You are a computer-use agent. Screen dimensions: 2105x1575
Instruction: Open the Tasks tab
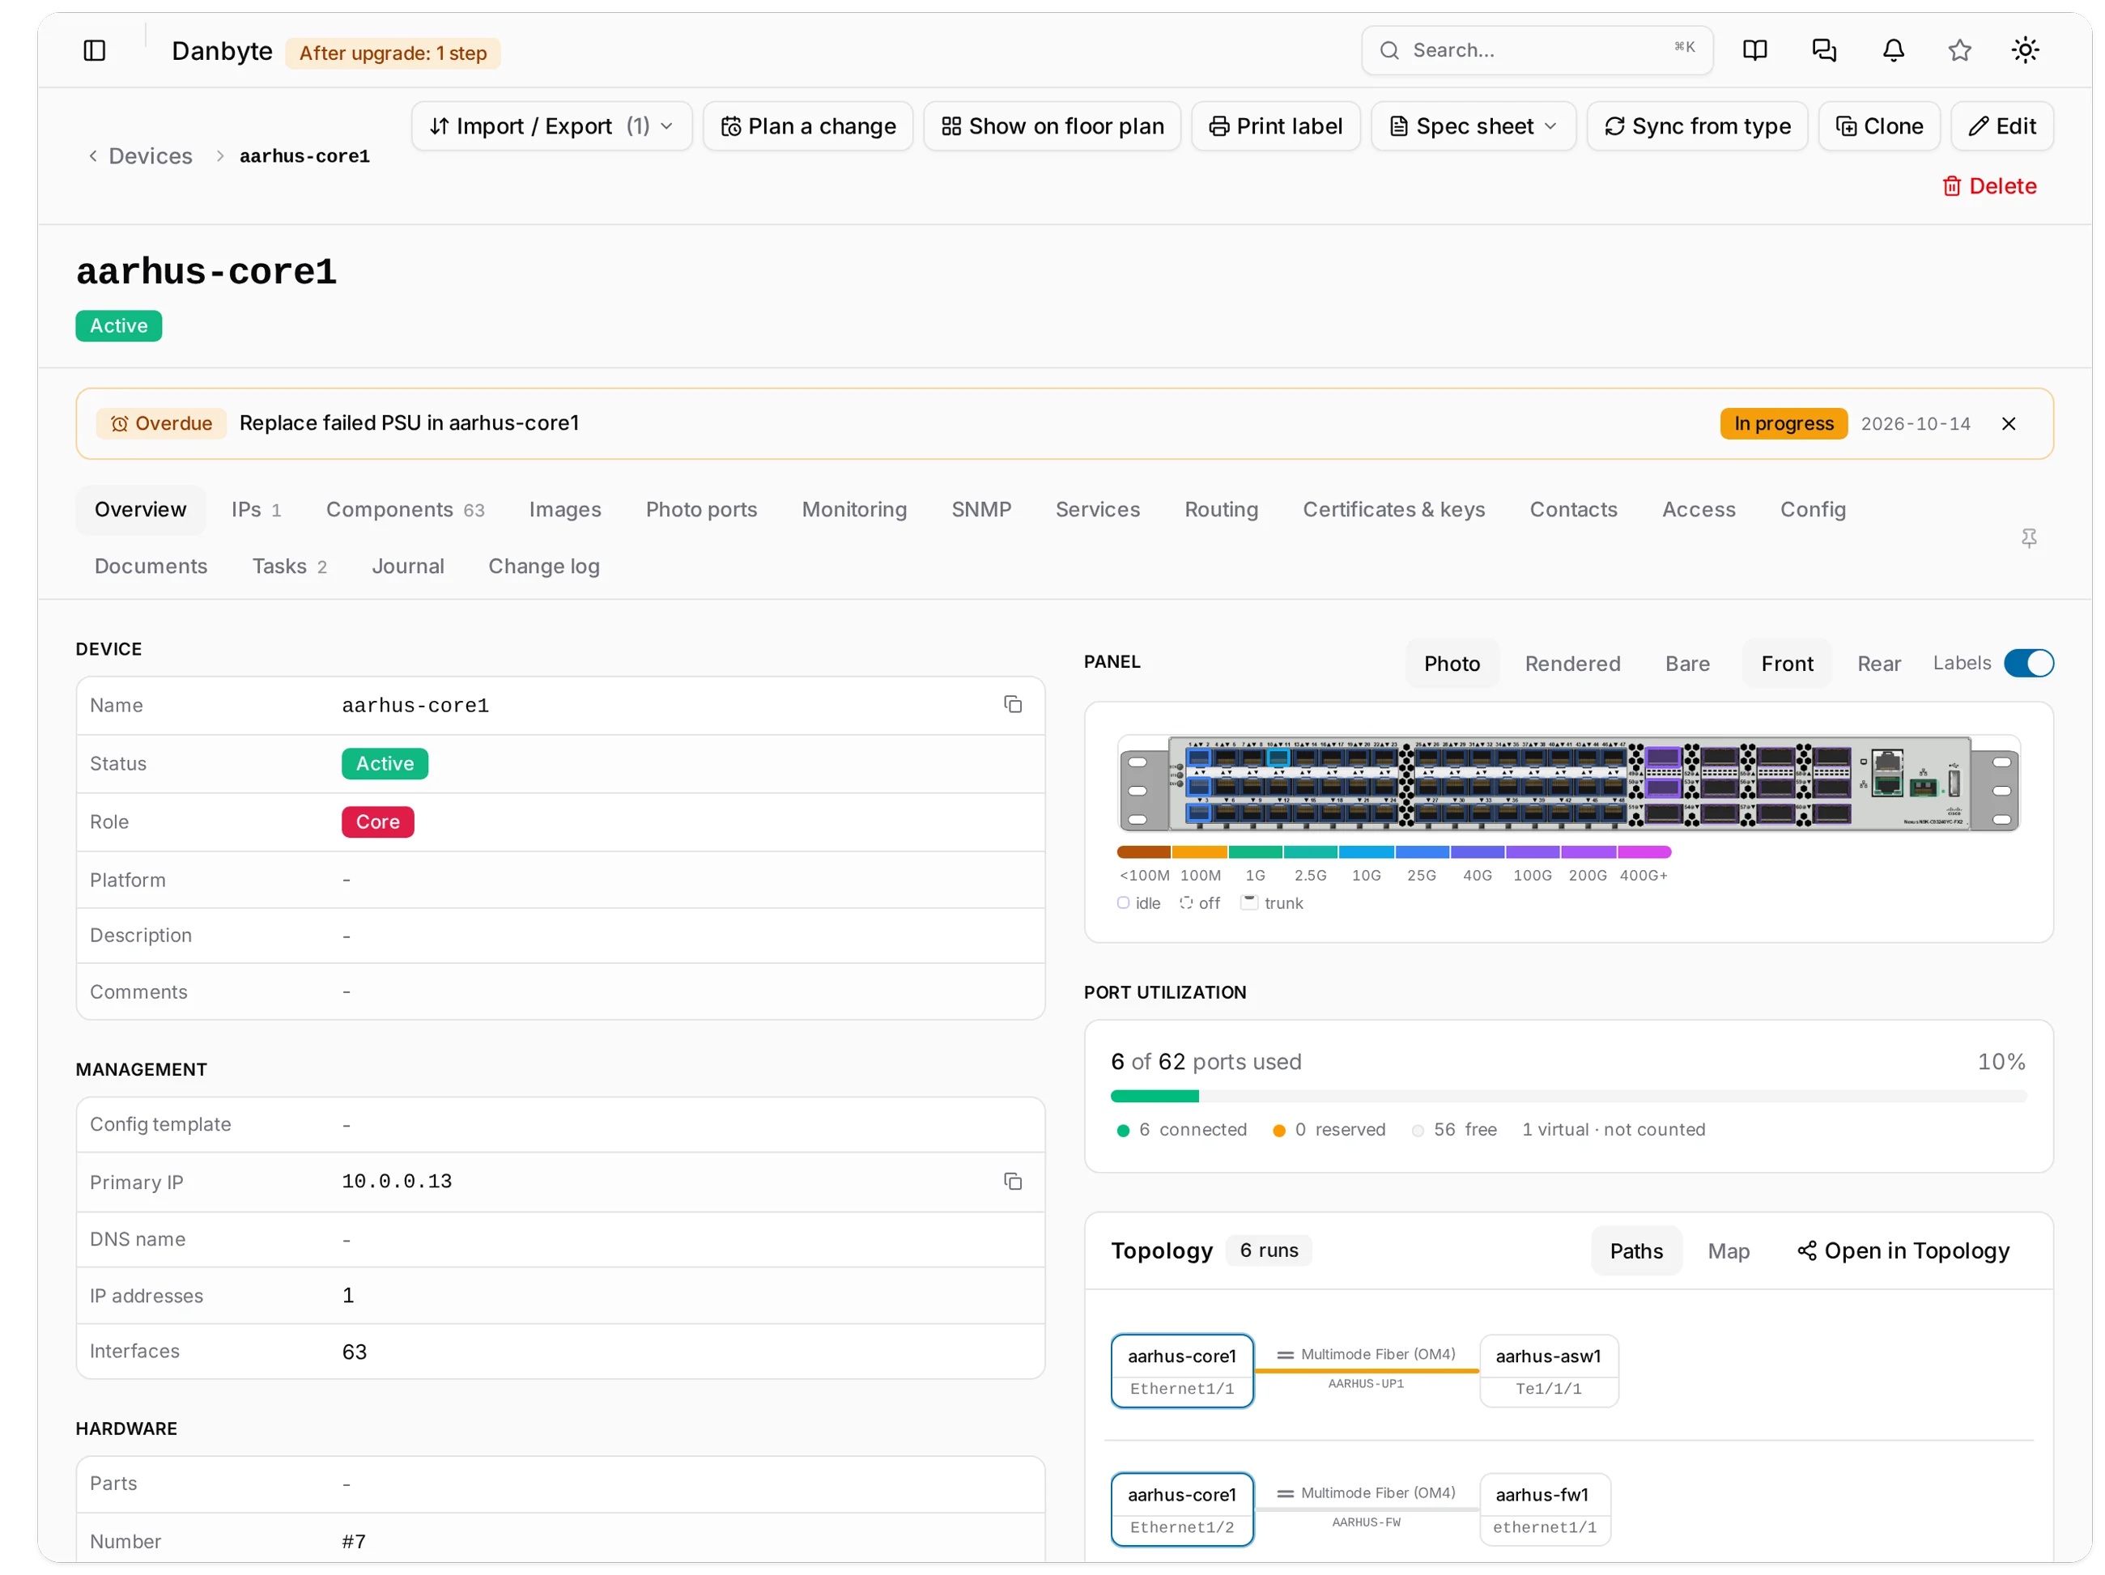(x=289, y=566)
